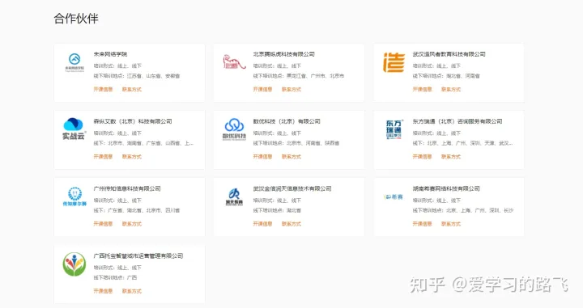The height and width of the screenshot is (308, 583).
Task: Open 开课信息 in the orange logo Wuhan card
Action: pyautogui.click(x=422, y=90)
